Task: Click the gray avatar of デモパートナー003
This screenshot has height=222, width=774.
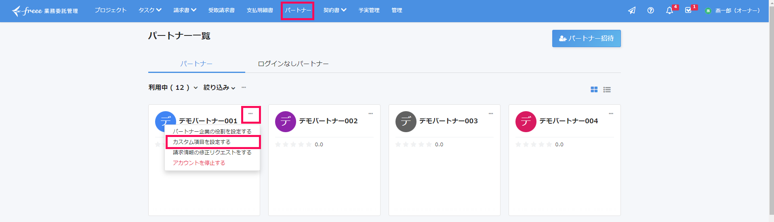Action: [x=406, y=122]
